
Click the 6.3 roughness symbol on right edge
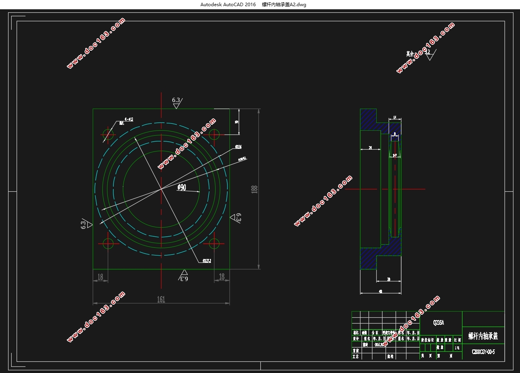coord(236,218)
